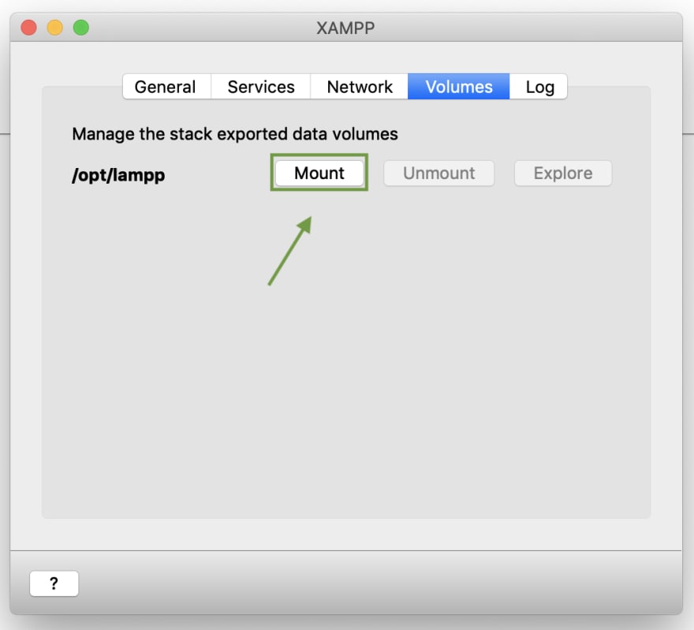Close the XAMPP window with the red button
Screen dimensions: 694x630
click(28, 28)
